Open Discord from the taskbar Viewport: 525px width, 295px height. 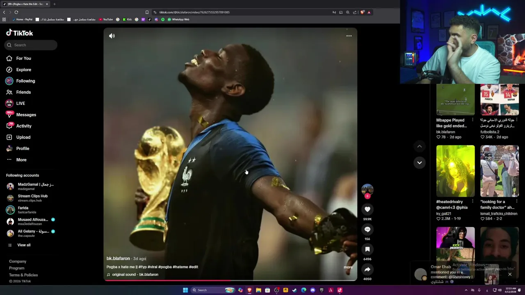click(313, 290)
